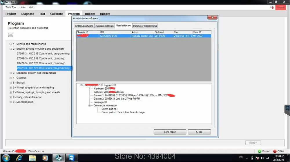290x162 pixels.
Task: Click the battery tray icon
Action: coord(252,158)
